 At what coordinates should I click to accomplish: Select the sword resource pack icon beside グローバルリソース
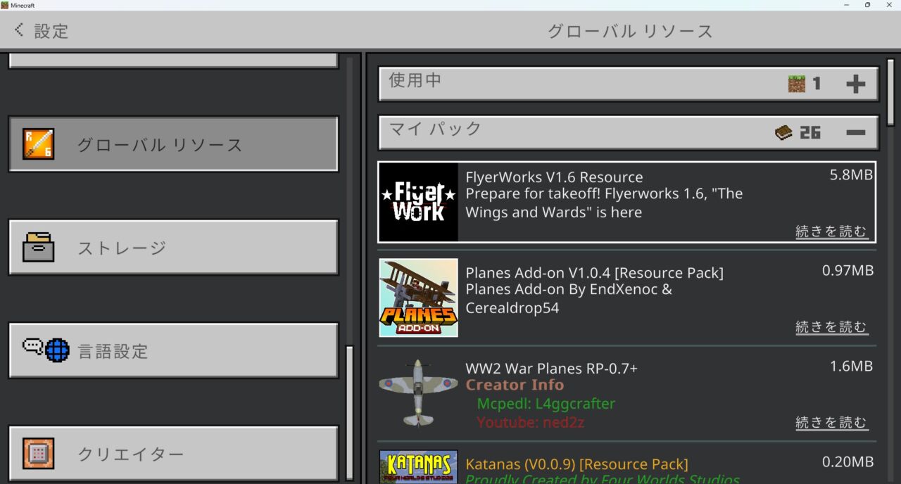(39, 144)
